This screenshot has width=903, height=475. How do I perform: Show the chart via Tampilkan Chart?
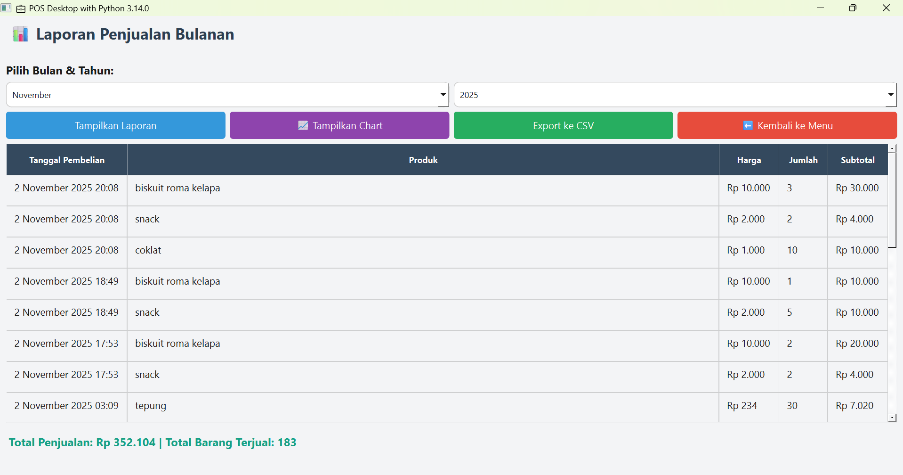click(339, 125)
